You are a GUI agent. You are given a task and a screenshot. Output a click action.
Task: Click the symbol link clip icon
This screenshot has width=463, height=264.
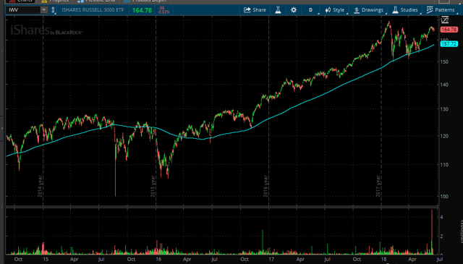coord(53,10)
